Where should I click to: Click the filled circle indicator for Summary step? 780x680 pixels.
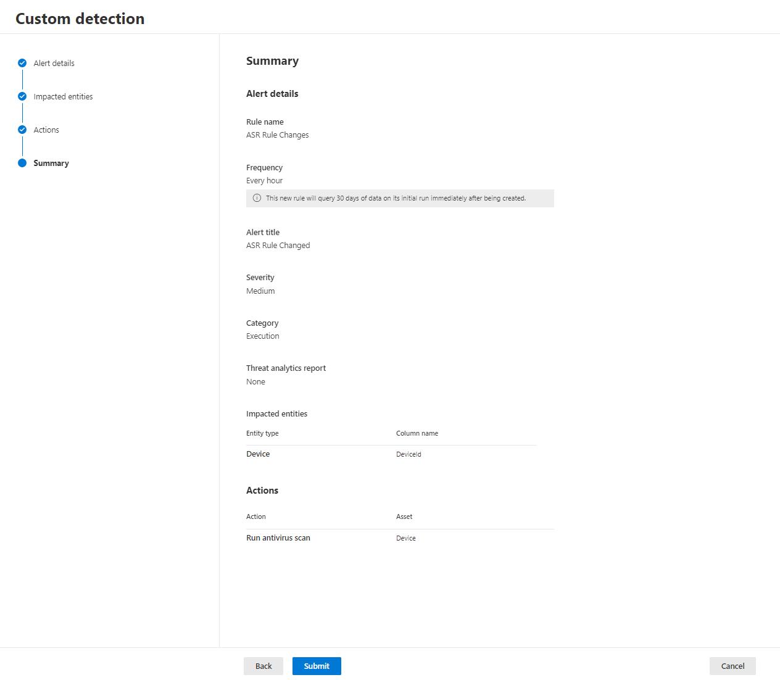click(x=22, y=163)
